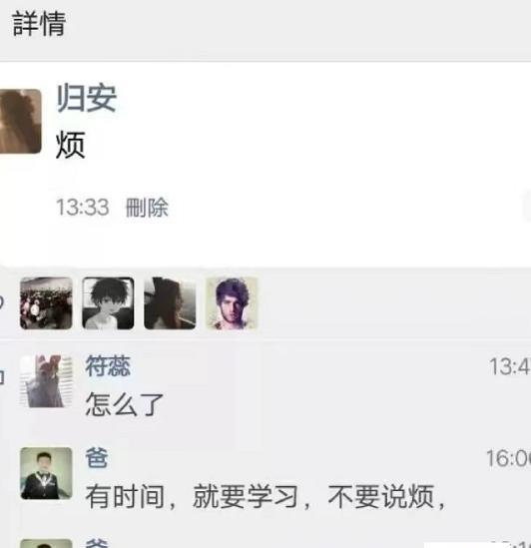
Task: Select the post text 烦
Action: (x=70, y=145)
